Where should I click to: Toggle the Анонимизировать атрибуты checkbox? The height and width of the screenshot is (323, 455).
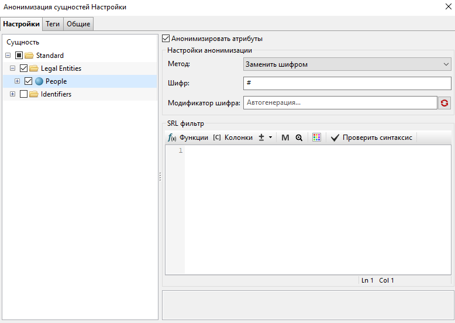[166, 39]
